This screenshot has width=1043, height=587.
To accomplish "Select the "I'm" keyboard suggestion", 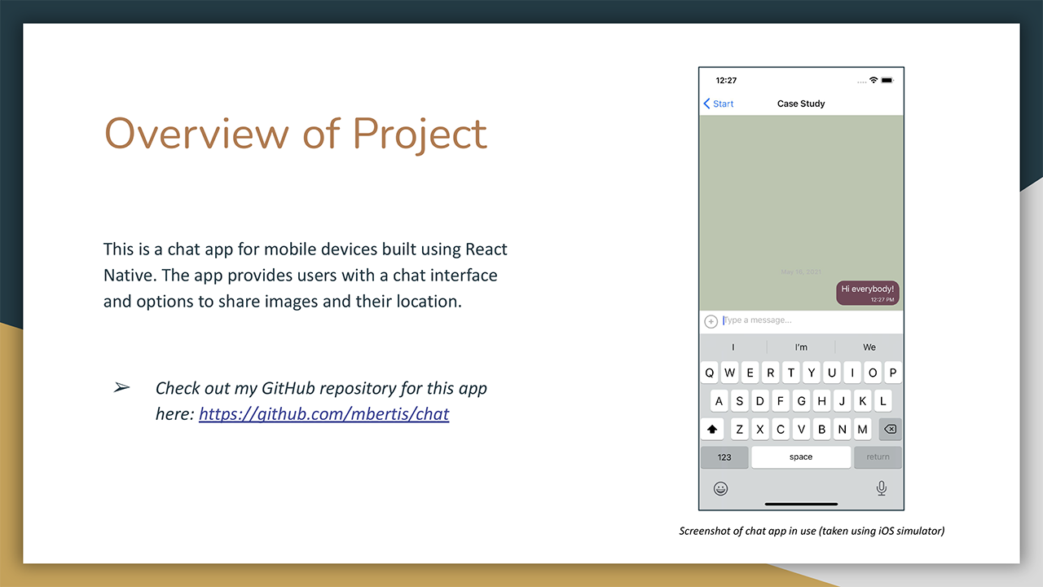I will tap(801, 347).
